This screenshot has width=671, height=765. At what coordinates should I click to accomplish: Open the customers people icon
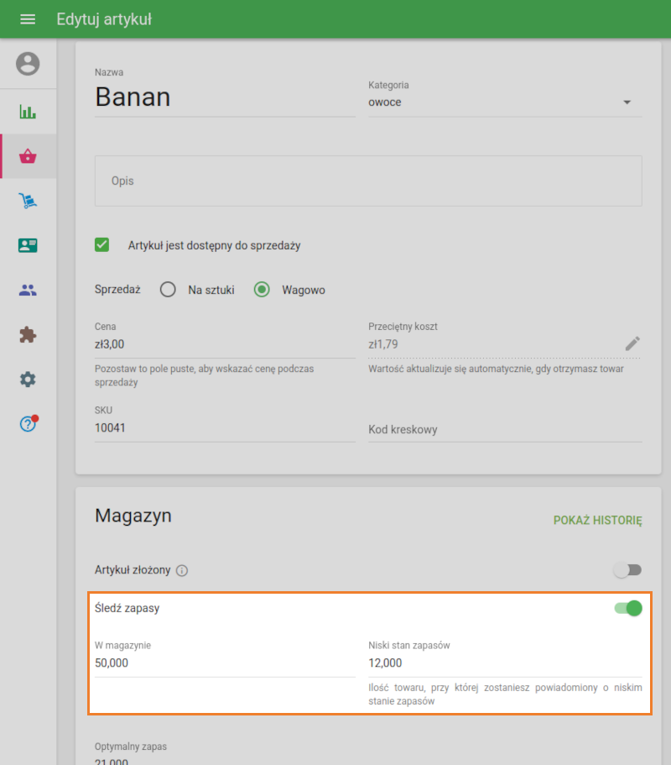(x=28, y=291)
